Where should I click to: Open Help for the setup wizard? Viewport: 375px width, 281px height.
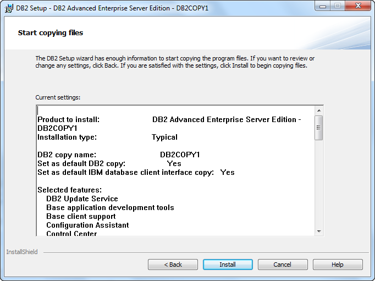tap(338, 265)
